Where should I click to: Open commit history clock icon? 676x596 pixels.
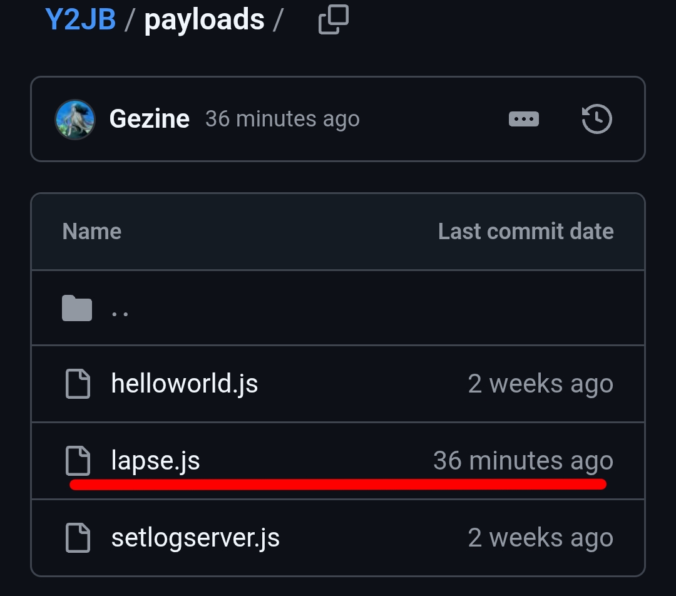click(x=597, y=119)
